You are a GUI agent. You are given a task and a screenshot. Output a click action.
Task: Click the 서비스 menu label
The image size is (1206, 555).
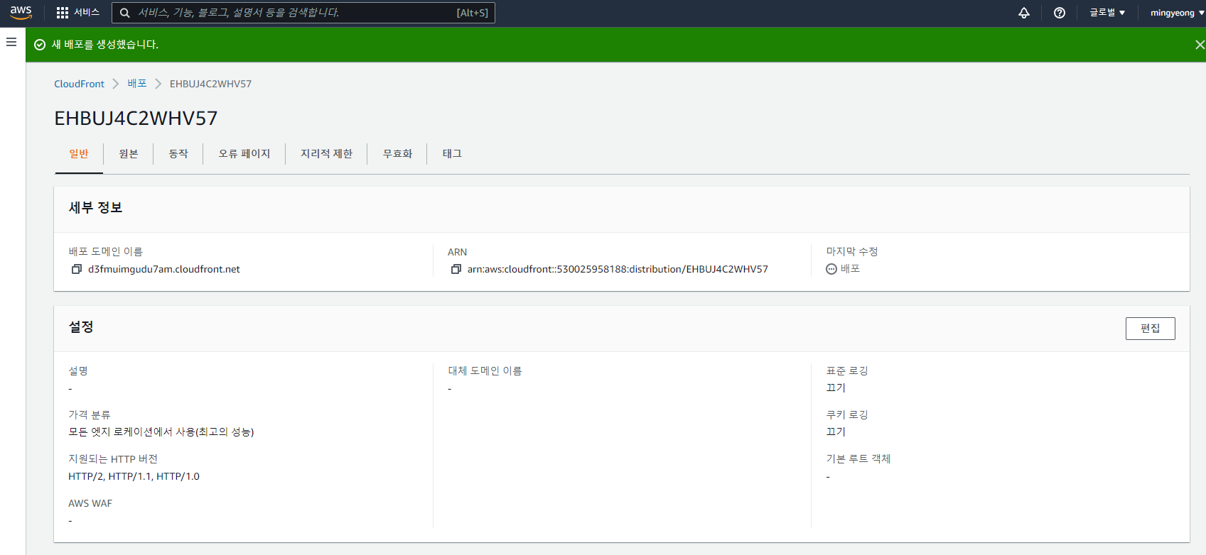pos(87,13)
